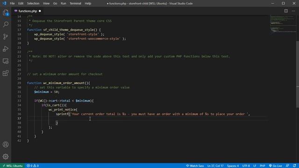Open the Manage gear menu

pyautogui.click(x=6, y=157)
